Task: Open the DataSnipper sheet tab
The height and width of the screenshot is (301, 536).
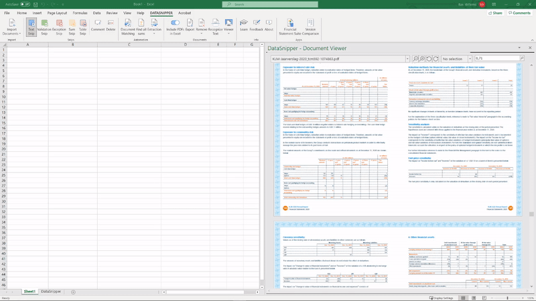Action: tap(50, 292)
